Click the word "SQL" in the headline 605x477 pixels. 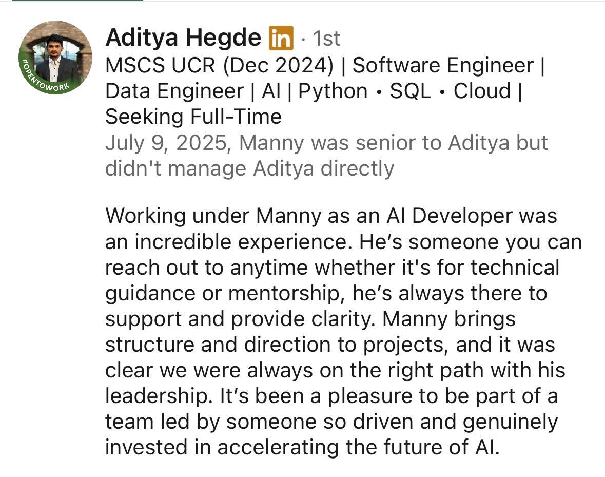(x=411, y=91)
